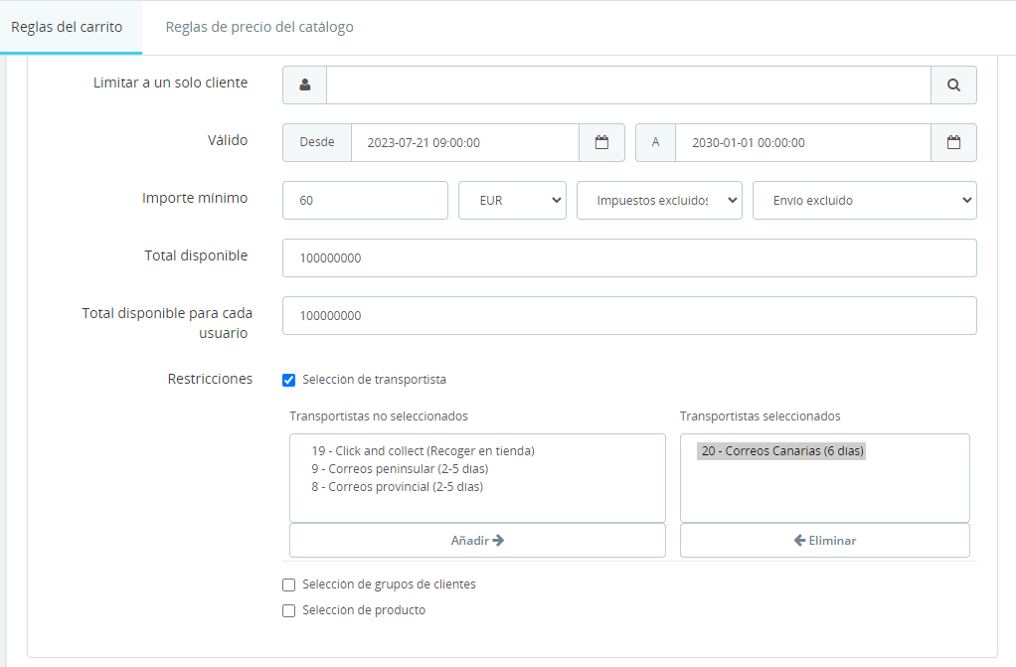Expand the Impuestos excluidos dropdown
This screenshot has width=1016, height=667.
pyautogui.click(x=659, y=201)
